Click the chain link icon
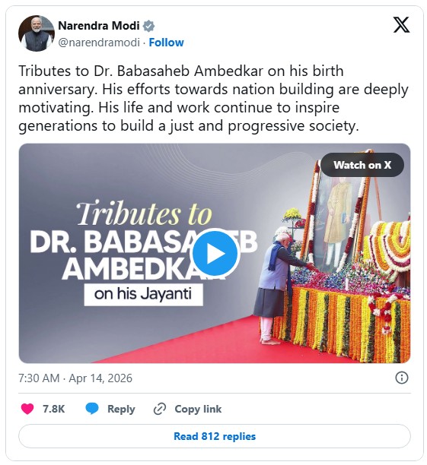This screenshot has height=465, width=427. click(160, 409)
